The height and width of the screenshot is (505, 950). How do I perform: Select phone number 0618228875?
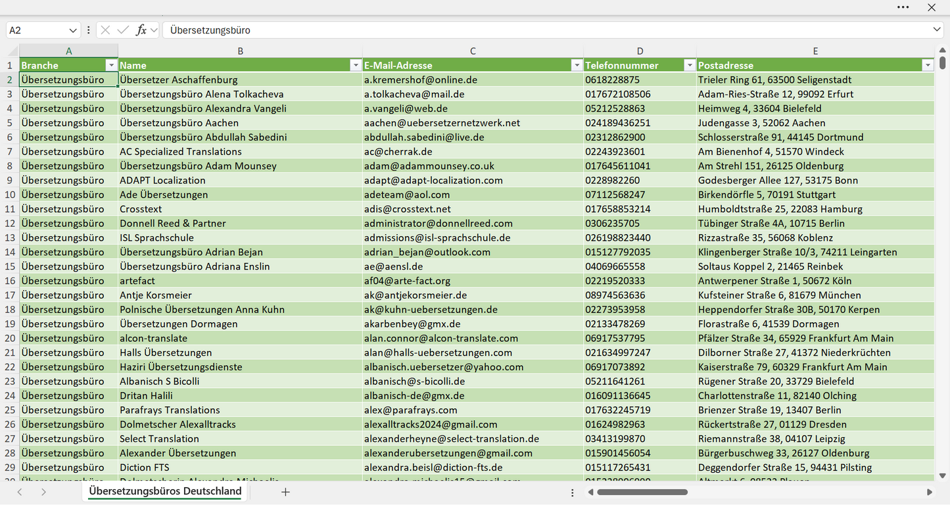pos(640,80)
